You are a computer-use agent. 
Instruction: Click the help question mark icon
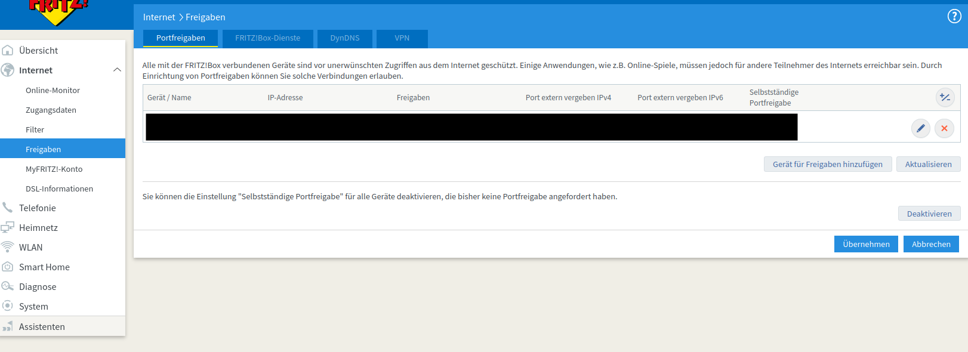point(954,17)
